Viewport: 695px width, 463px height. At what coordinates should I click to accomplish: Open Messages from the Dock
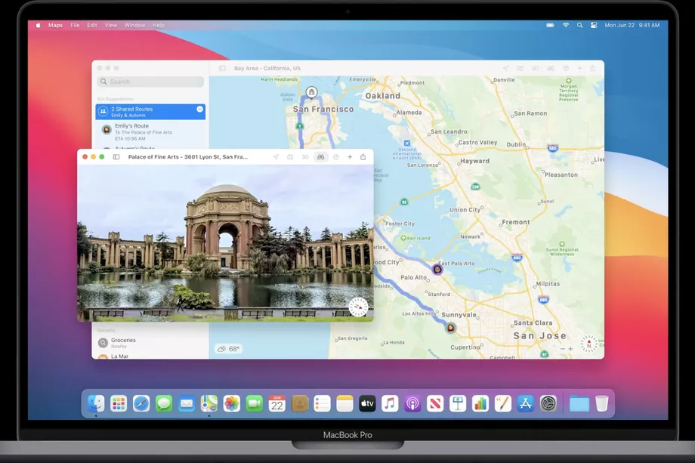[x=164, y=403]
